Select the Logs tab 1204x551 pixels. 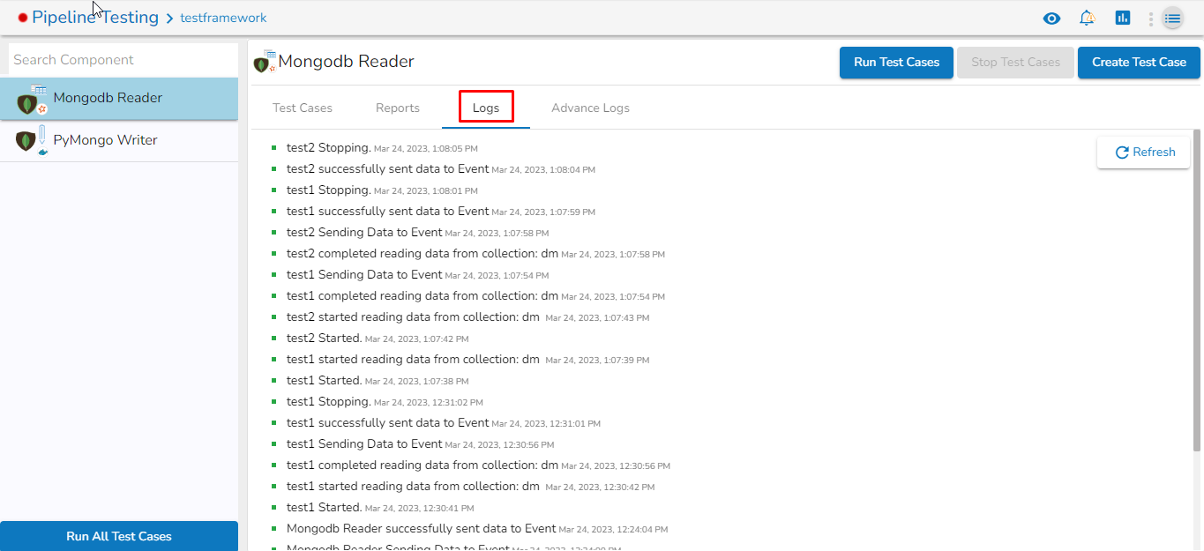coord(486,108)
